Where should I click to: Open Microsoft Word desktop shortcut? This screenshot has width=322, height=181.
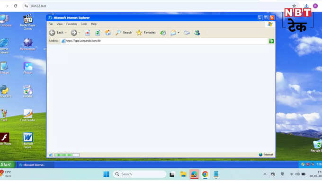28,140
